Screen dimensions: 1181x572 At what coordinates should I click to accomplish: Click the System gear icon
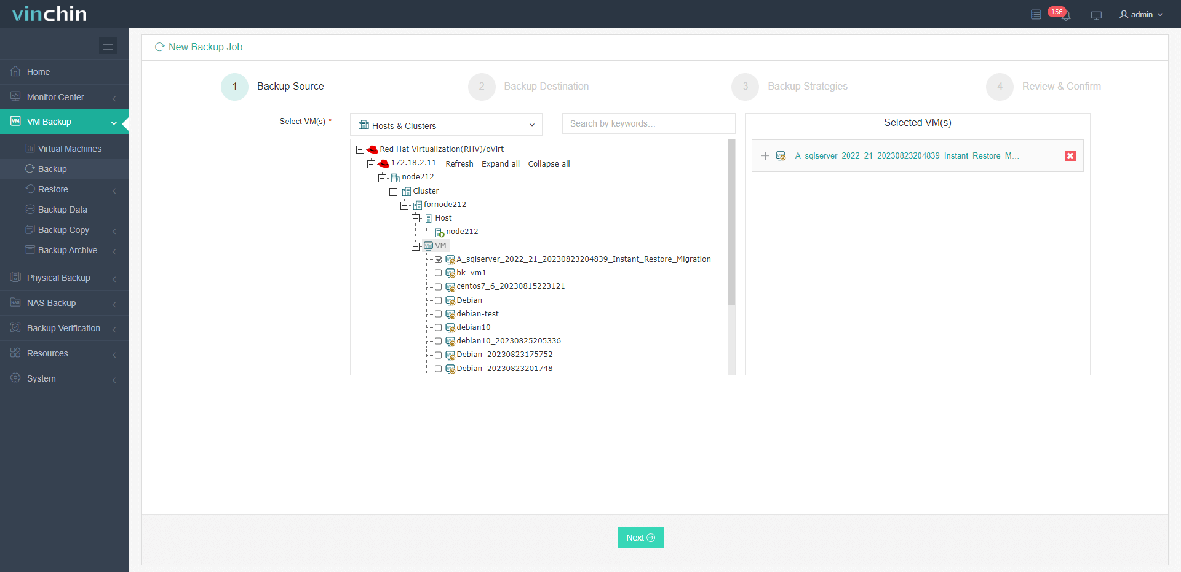click(15, 378)
